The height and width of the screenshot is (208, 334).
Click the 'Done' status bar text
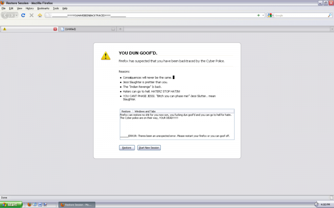4,198
